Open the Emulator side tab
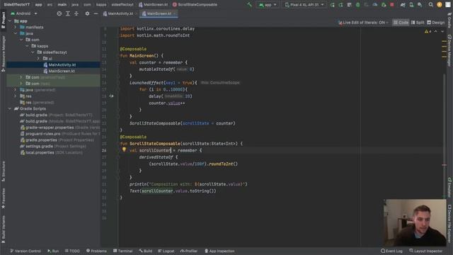Image resolution: width=453 pixels, height=255 pixels. click(x=449, y=188)
